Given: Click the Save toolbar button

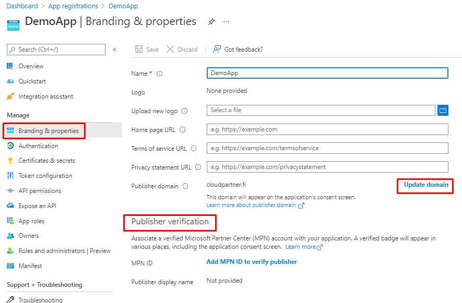Looking at the screenshot, I should click(147, 50).
